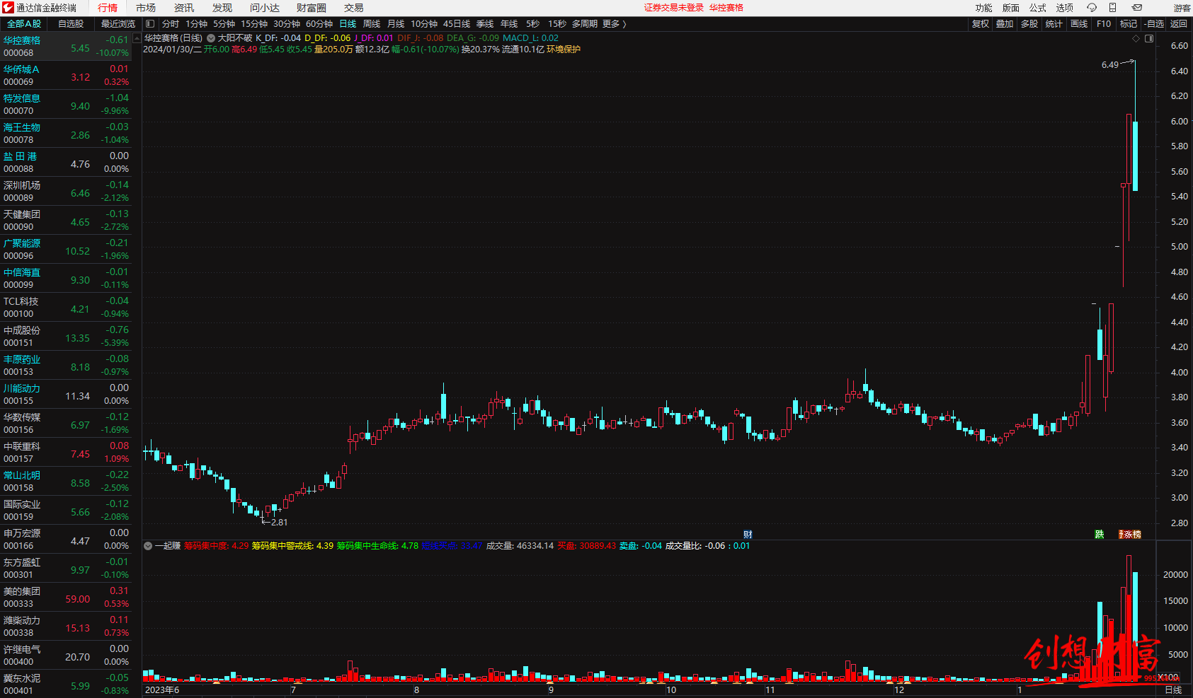Switch to 周线 chart period
This screenshot has width=1193, height=698.
tap(372, 24)
